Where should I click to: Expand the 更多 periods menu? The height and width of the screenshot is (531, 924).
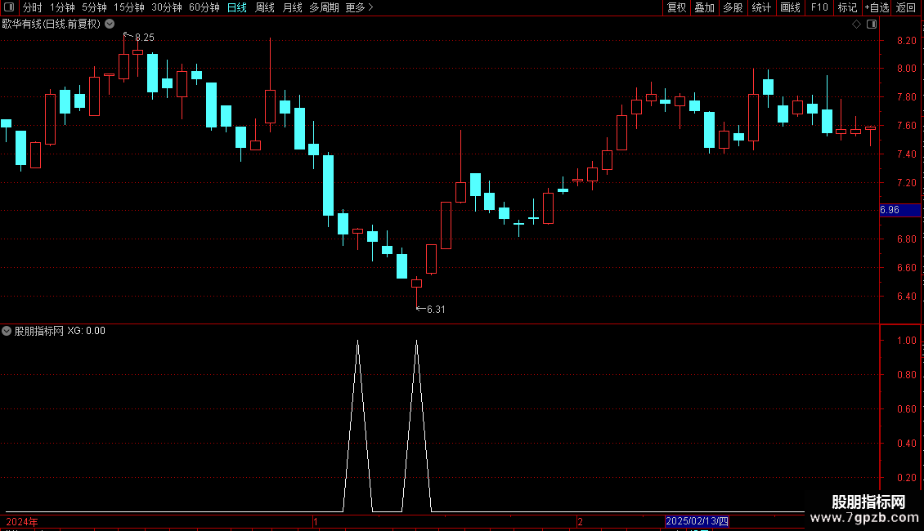coord(359,7)
